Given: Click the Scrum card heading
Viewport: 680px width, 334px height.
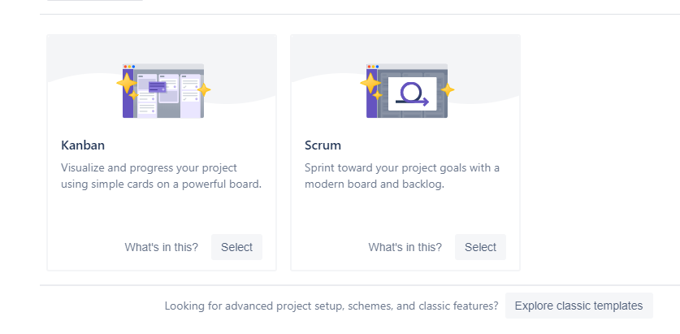Looking at the screenshot, I should pos(323,145).
